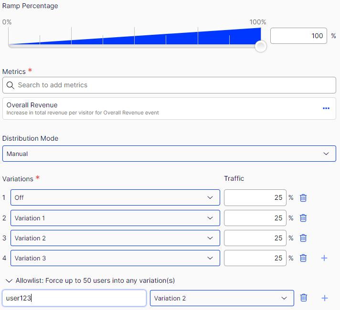Image resolution: width=340 pixels, height=310 pixels.
Task: Open Overall Revenue metric options menu
Action: coord(326,108)
